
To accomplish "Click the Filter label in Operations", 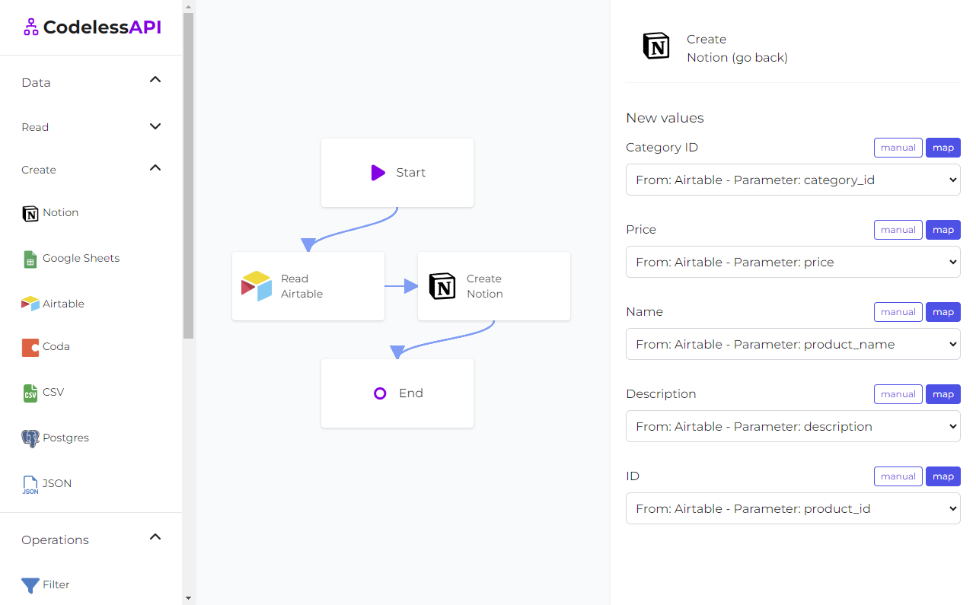I will pyautogui.click(x=56, y=584).
